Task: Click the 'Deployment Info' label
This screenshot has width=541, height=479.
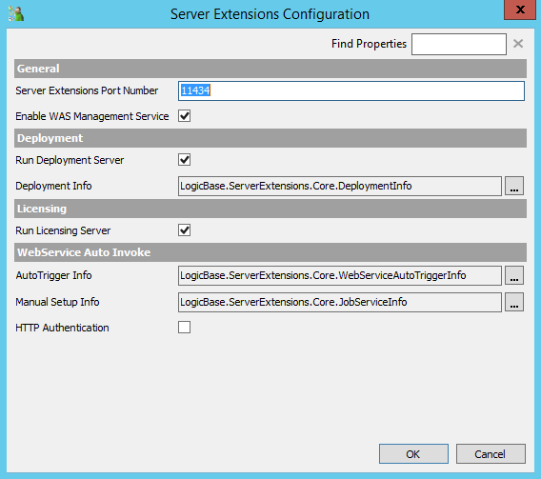Action: [53, 186]
